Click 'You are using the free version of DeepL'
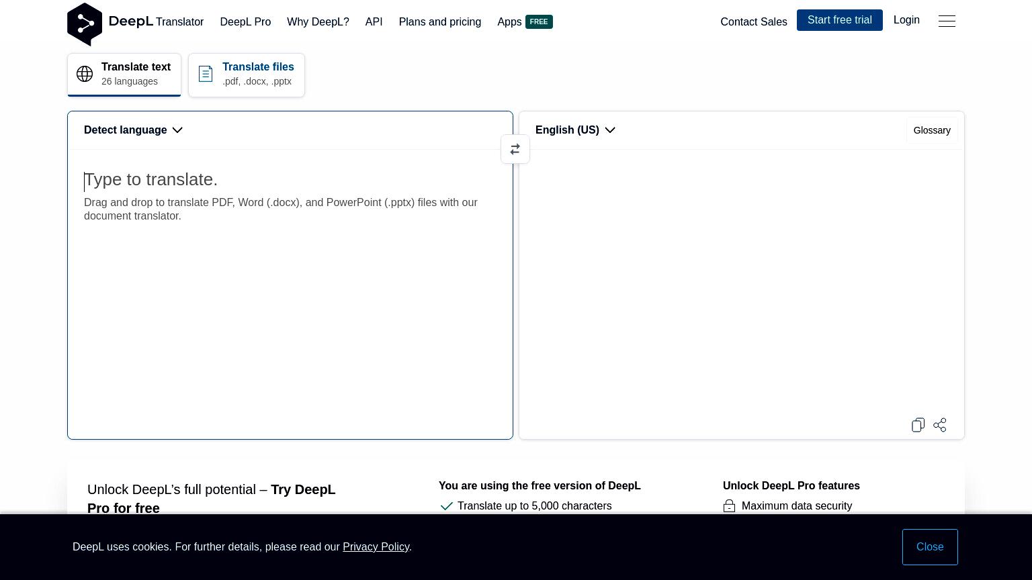Viewport: 1032px width, 580px height. point(540,486)
